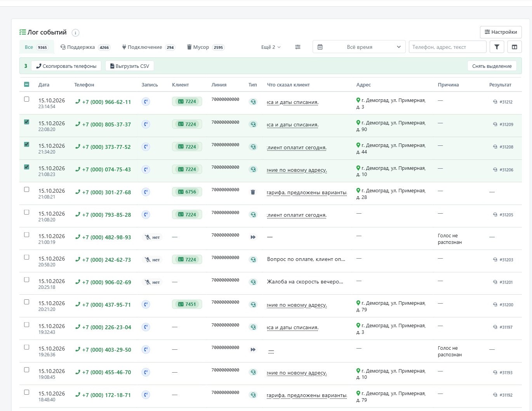
Task: Play recording for +7 (000) 805-37-37
Action: (x=146, y=124)
